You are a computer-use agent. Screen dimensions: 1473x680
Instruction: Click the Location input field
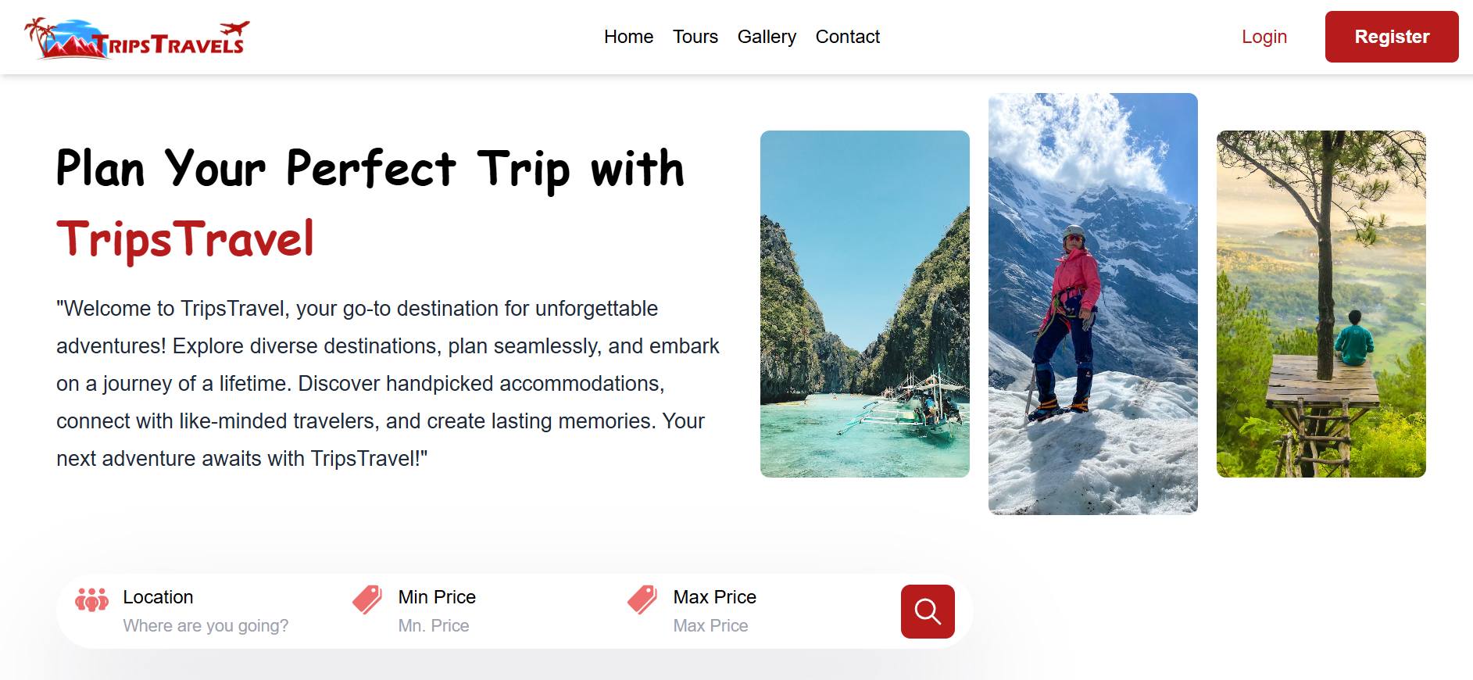click(206, 625)
